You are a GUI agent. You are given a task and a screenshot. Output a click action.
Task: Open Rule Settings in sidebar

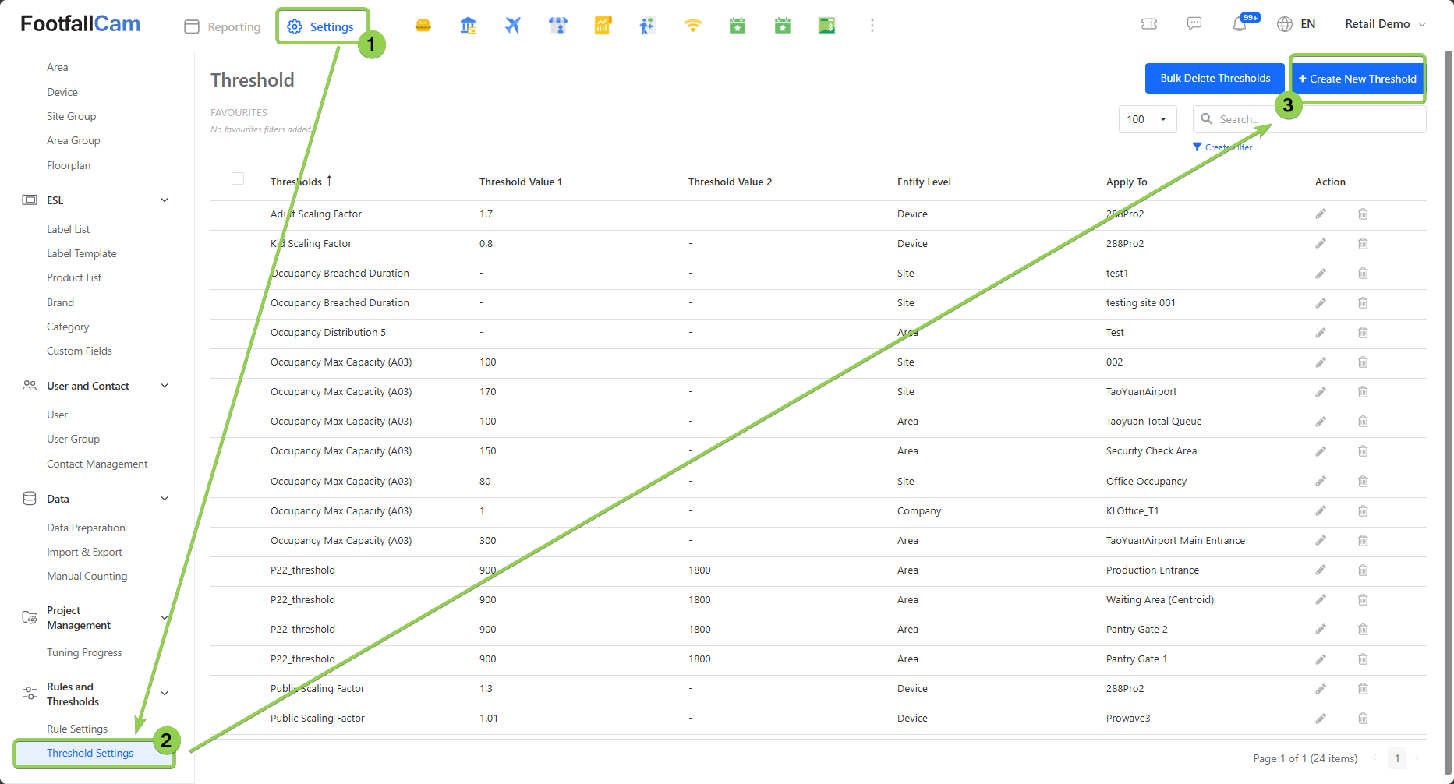[x=77, y=729]
